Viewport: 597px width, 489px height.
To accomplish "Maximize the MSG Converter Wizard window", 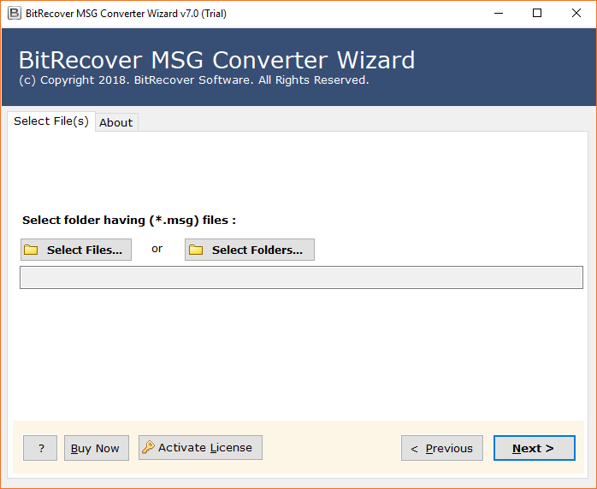I will [537, 14].
